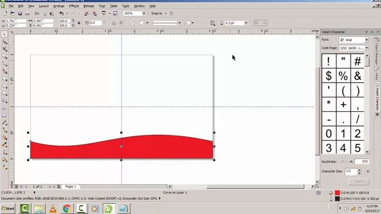Click the Welcome Screen icon
This screenshot has width=381, height=214.
[x=115, y=13]
